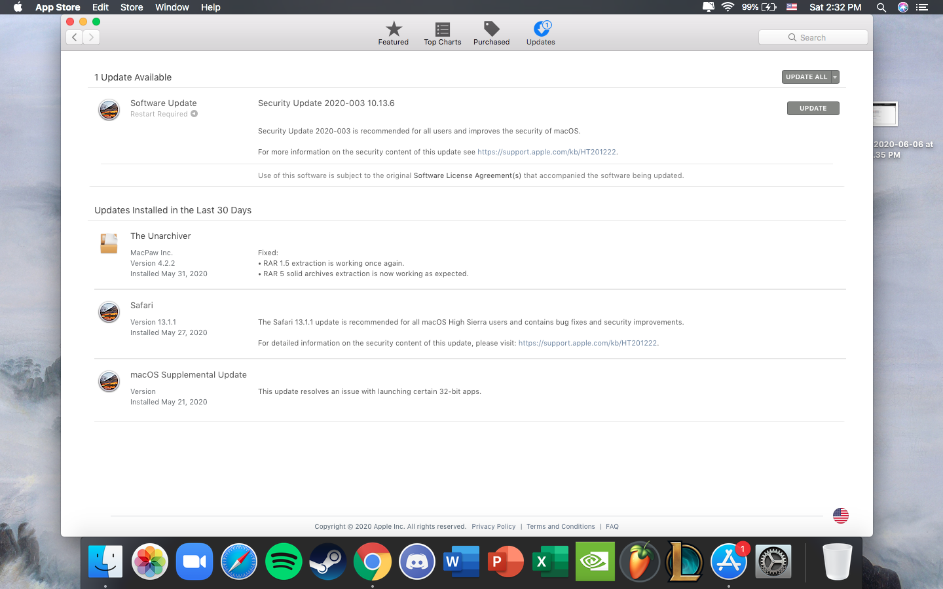Screen dimensions: 943x589
Task: Click the AirPlay display menu bar icon
Action: pyautogui.click(x=708, y=7)
